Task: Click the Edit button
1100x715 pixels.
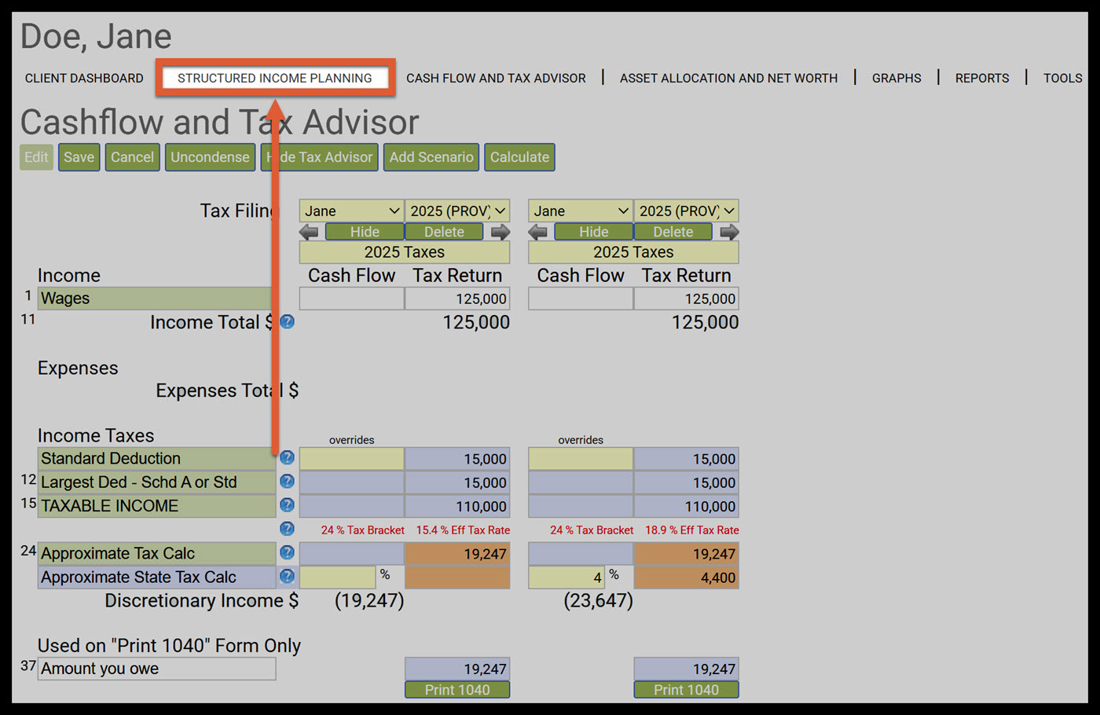Action: coord(36,157)
